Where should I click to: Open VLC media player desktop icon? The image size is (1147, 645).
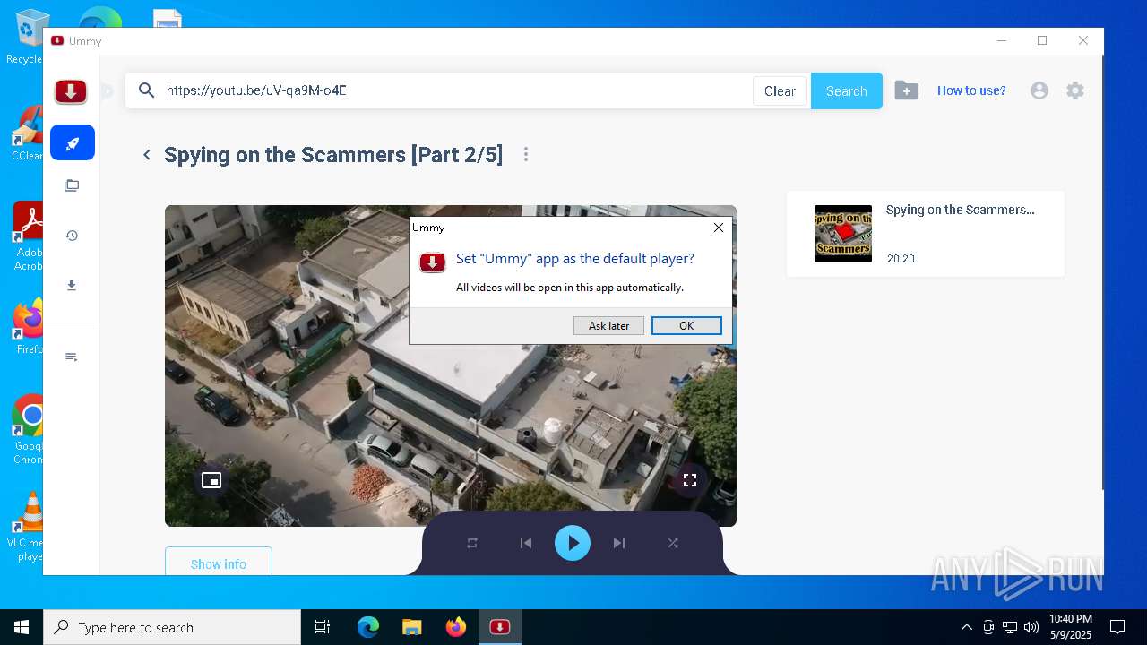tap(29, 527)
